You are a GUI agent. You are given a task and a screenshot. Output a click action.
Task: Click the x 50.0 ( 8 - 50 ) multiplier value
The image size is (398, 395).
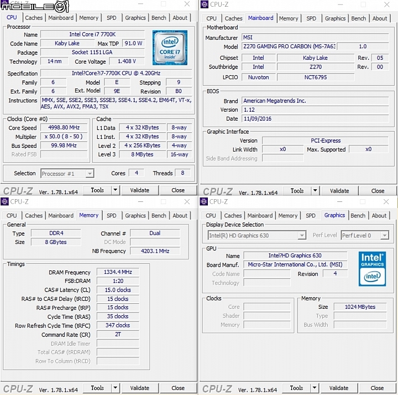64,137
